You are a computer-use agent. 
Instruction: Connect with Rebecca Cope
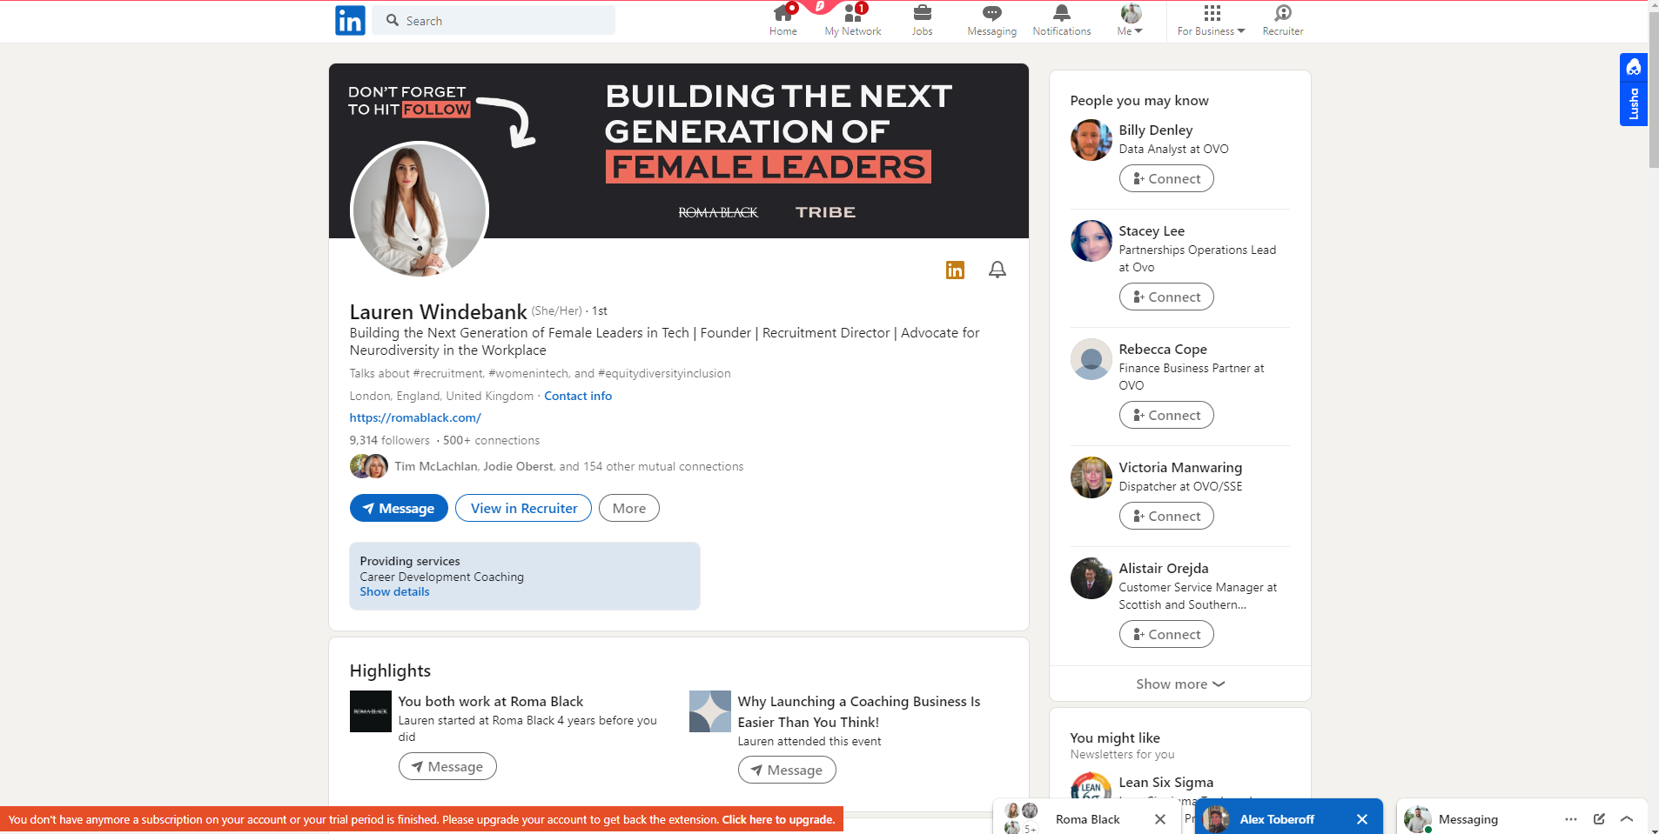[x=1166, y=415]
